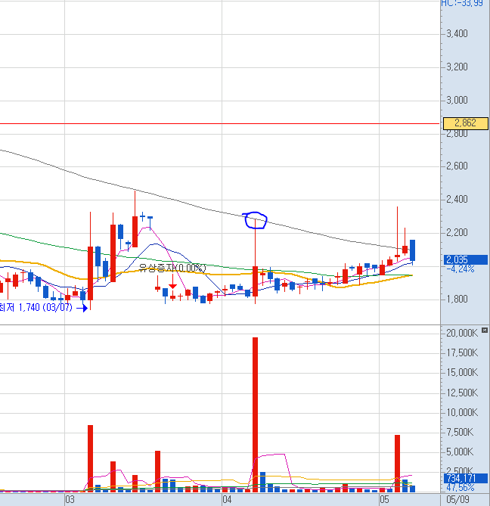Click the red horizontal price line
This screenshot has width=490, height=506.
[x=219, y=123]
